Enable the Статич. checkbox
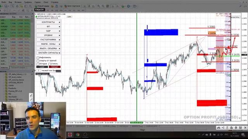 coord(50,64)
